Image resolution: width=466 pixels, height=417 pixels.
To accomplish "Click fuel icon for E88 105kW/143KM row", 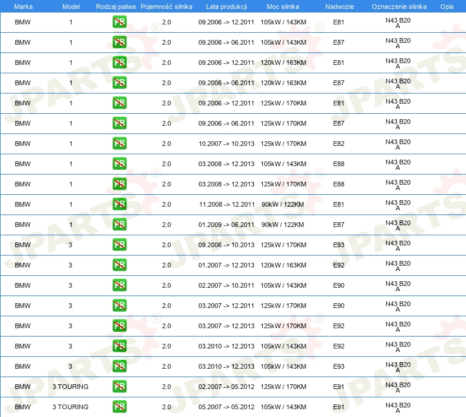I will click(119, 164).
